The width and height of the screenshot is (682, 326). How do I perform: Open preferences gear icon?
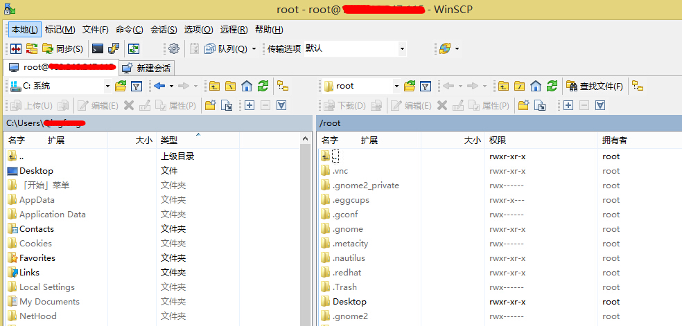[174, 48]
